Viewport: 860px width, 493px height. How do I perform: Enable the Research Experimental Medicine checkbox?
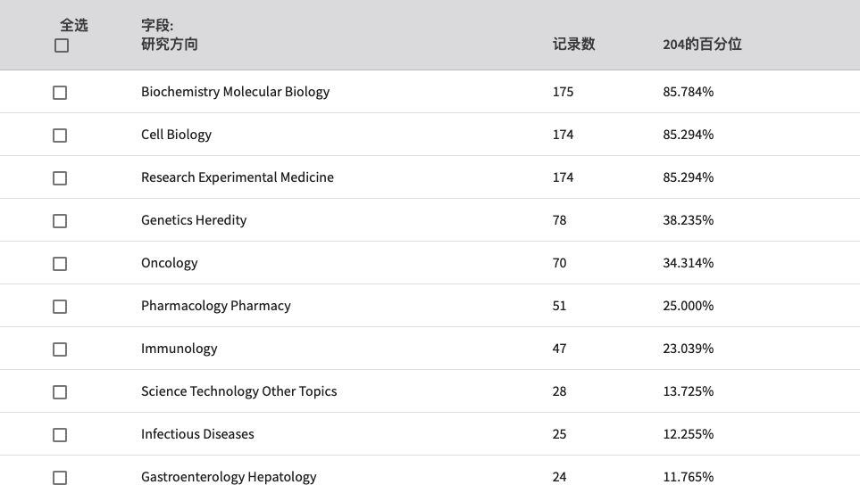pyautogui.click(x=60, y=178)
